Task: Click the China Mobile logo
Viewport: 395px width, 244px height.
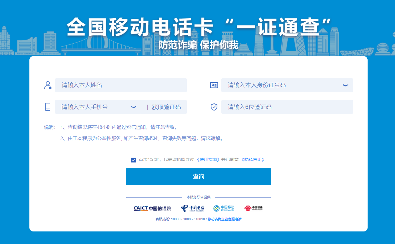Action: click(x=224, y=208)
